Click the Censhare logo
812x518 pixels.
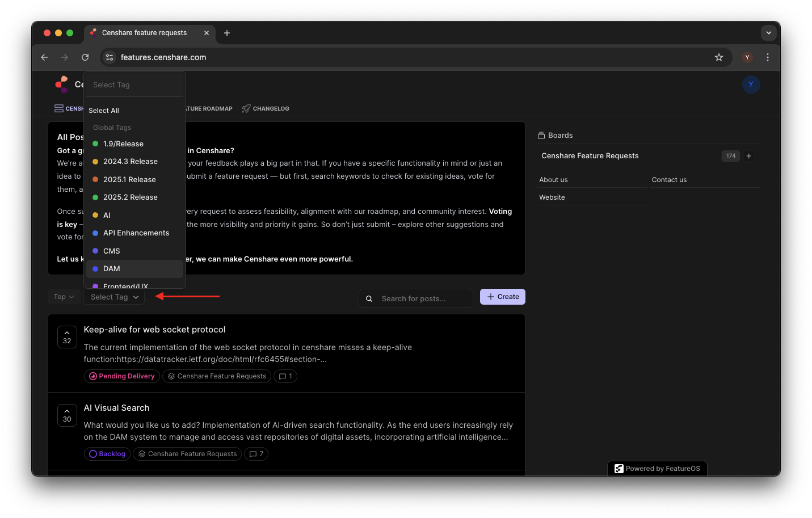[x=62, y=83]
